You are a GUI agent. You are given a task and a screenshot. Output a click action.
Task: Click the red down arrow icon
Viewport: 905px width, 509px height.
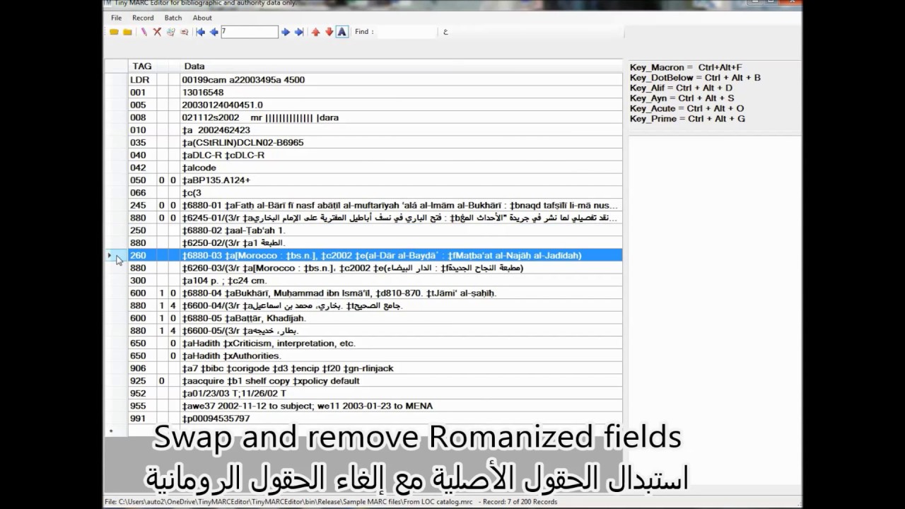329,32
